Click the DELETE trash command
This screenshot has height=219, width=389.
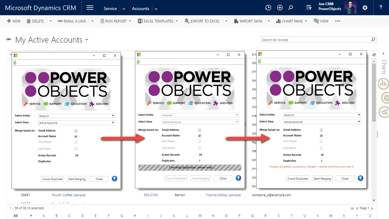coord(35,21)
